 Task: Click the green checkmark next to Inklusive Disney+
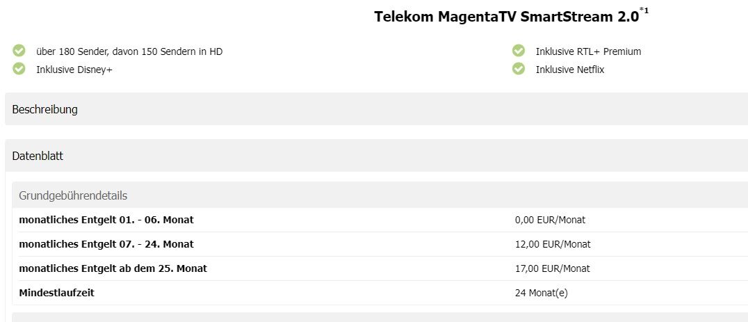19,69
